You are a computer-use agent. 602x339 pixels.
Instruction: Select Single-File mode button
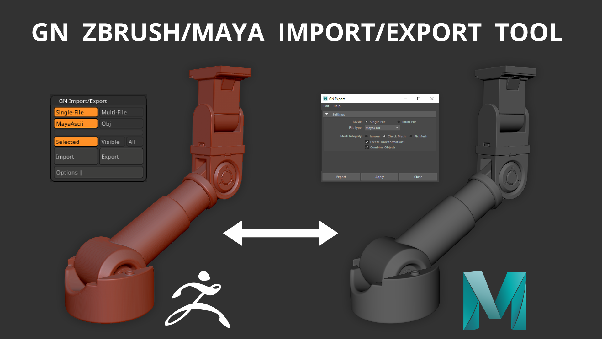76,112
